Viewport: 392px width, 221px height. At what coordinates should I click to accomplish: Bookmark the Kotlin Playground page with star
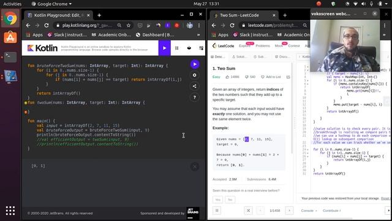(129, 25)
